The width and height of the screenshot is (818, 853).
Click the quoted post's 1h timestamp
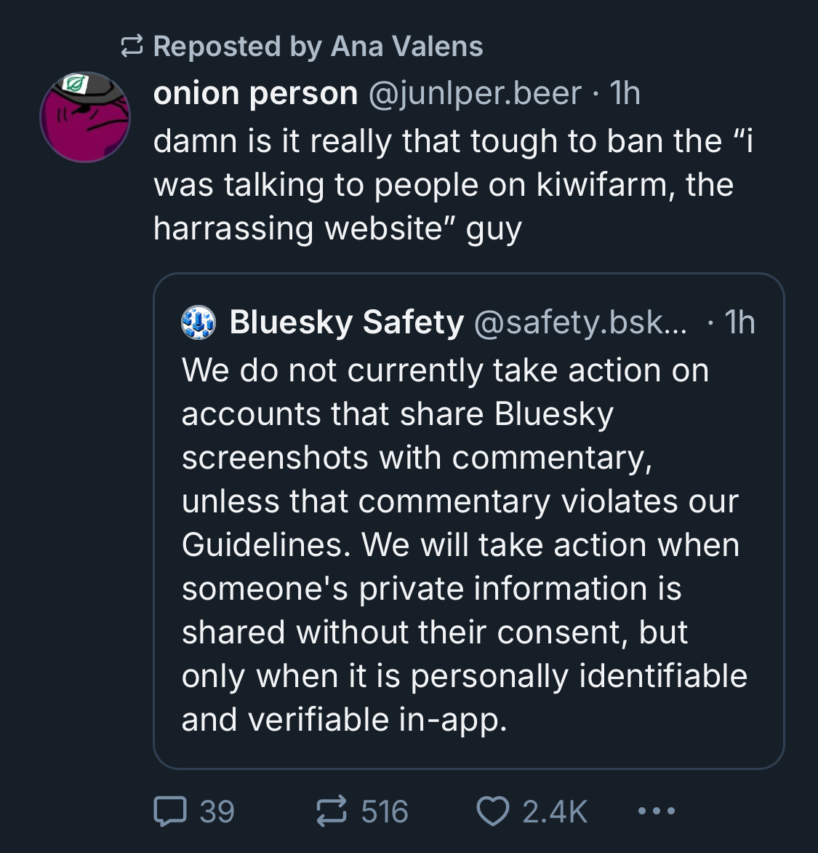740,322
